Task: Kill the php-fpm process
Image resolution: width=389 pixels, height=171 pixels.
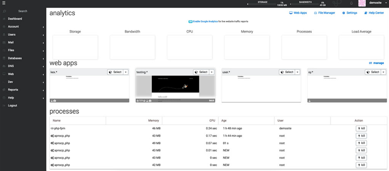Action: tap(361, 128)
